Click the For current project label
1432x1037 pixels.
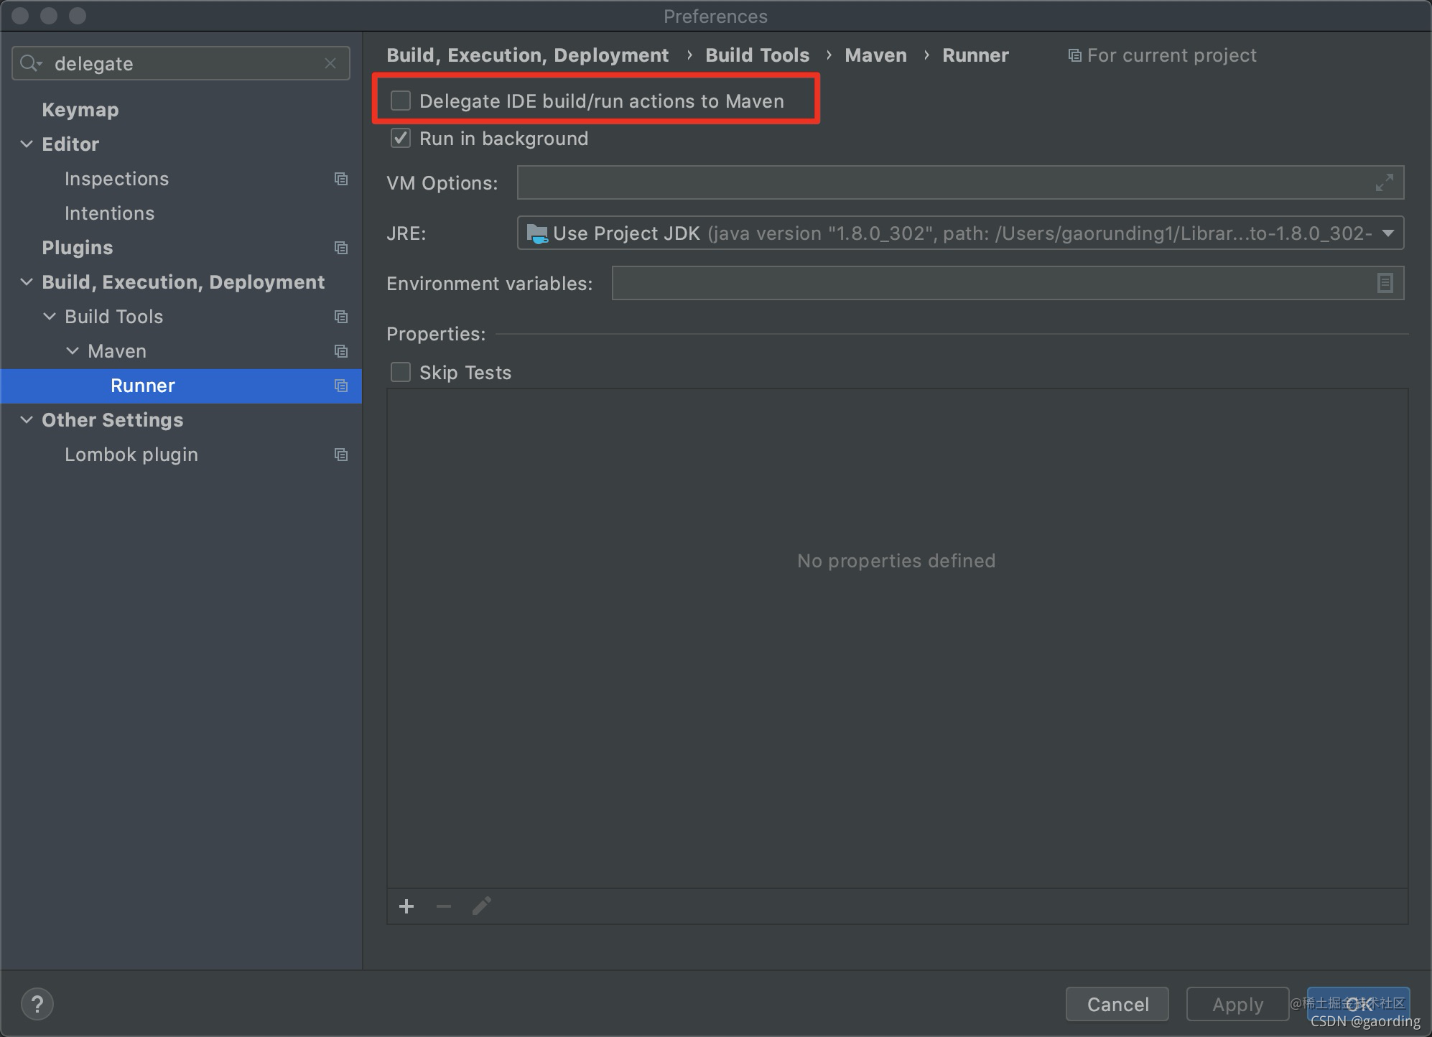[1171, 55]
